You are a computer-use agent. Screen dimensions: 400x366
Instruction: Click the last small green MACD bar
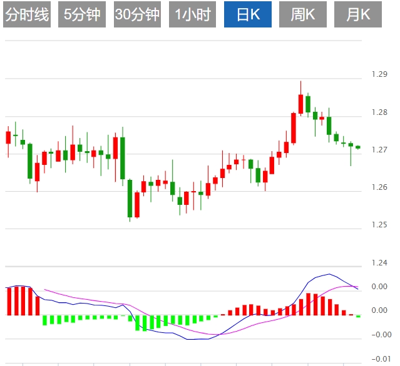pos(358,317)
